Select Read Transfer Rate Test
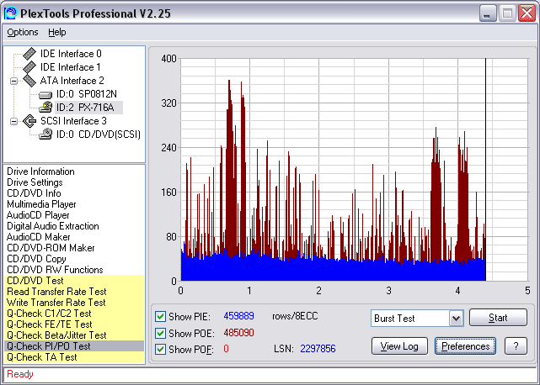540x385 pixels. click(x=74, y=292)
